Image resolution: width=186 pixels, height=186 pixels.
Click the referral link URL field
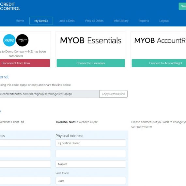point(50,94)
